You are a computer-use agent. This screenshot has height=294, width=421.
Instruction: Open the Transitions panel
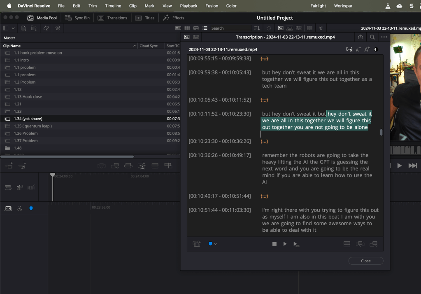pyautogui.click(x=112, y=18)
